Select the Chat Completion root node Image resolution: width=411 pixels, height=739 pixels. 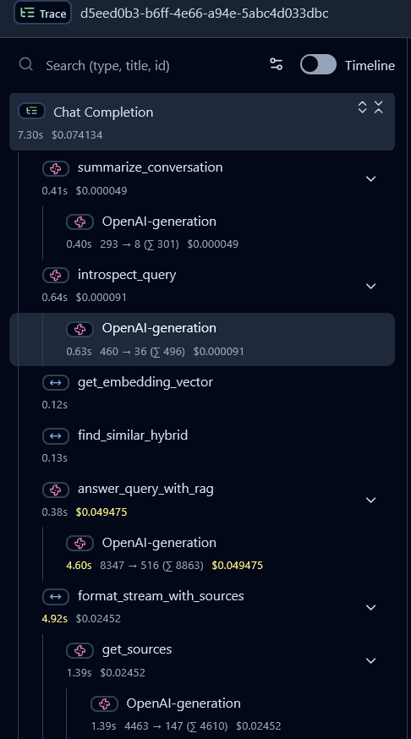pos(202,122)
